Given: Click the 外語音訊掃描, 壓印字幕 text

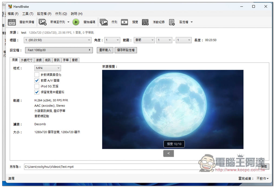Looking at the screenshot, I should pyautogui.click(x=50, y=111).
